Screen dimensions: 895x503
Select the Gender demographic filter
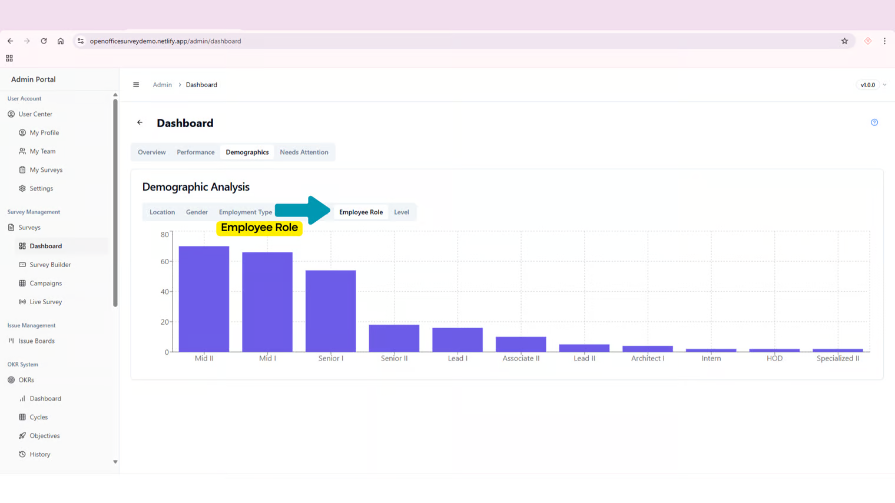tap(197, 212)
